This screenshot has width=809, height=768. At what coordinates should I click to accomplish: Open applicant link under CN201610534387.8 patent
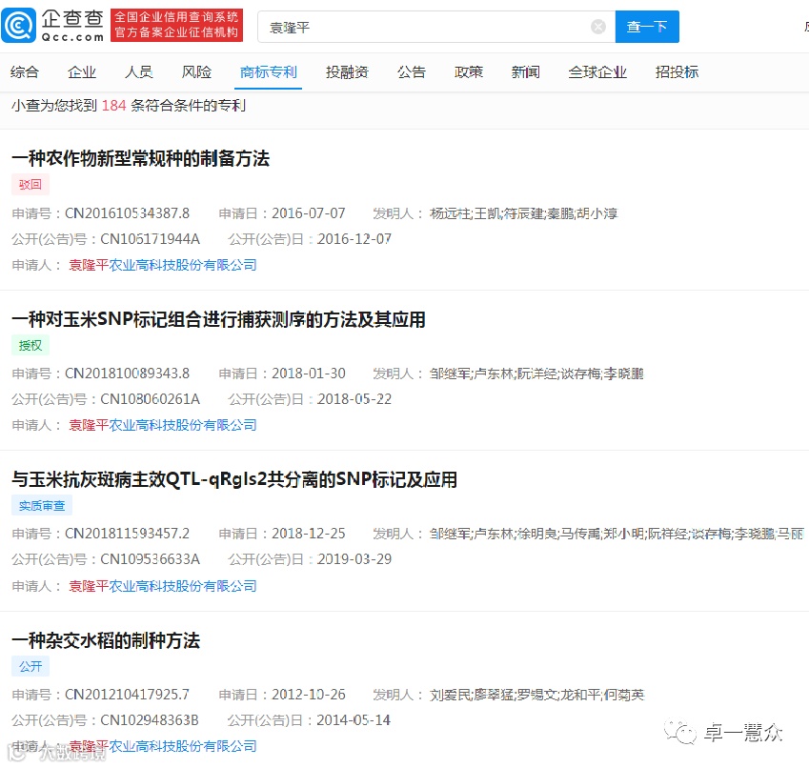coord(163,265)
